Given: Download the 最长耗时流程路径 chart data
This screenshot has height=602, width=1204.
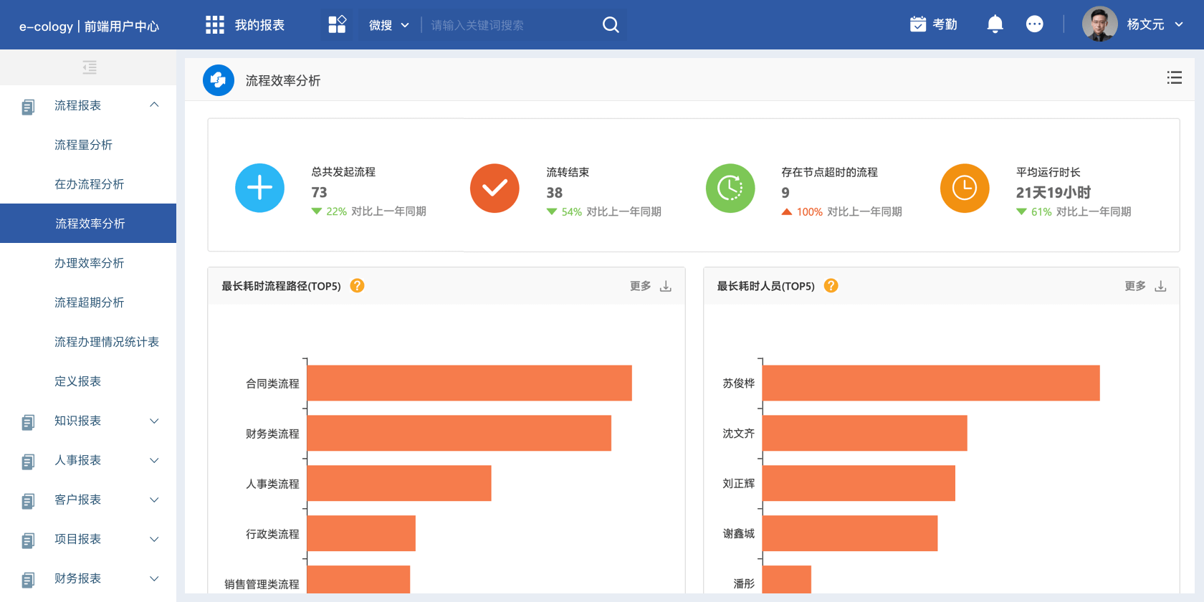Looking at the screenshot, I should point(666,287).
